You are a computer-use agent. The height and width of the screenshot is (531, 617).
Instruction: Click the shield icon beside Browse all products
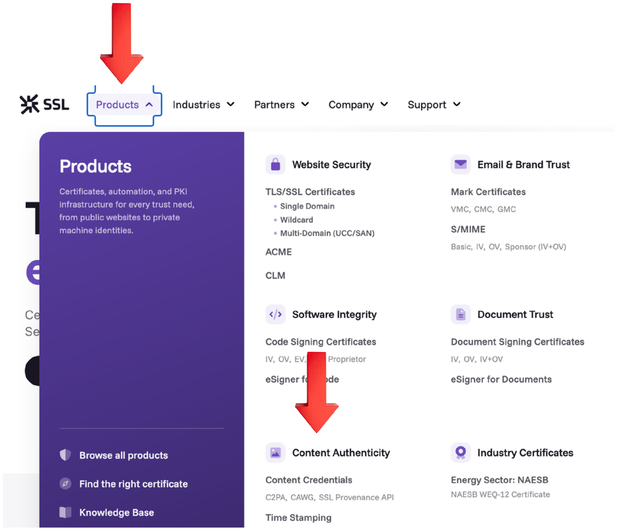[x=65, y=455]
